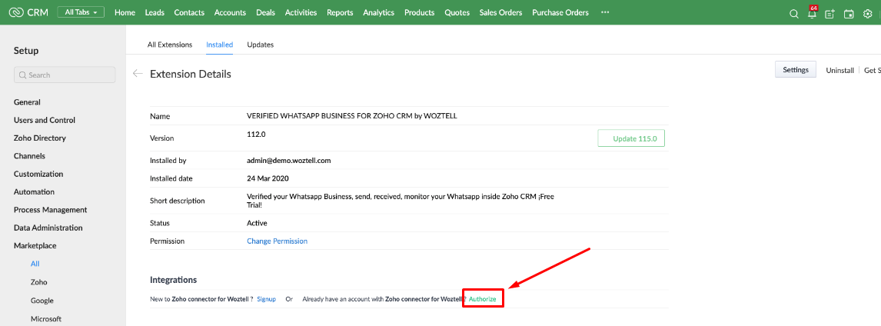Open the Activities tab
Viewport: 881px width, 326px height.
click(x=301, y=12)
